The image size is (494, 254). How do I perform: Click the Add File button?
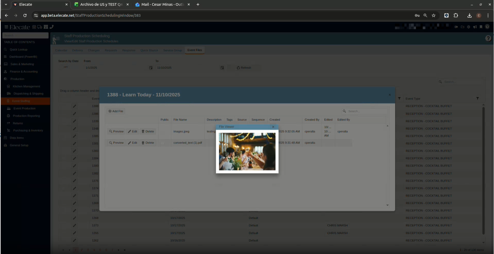(116, 111)
